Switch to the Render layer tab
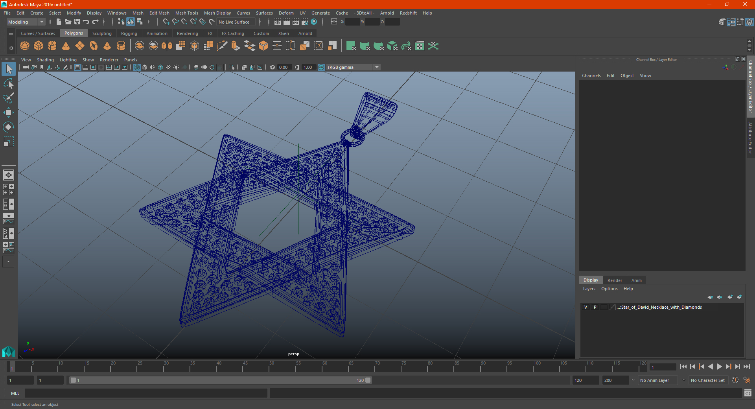 pos(615,280)
